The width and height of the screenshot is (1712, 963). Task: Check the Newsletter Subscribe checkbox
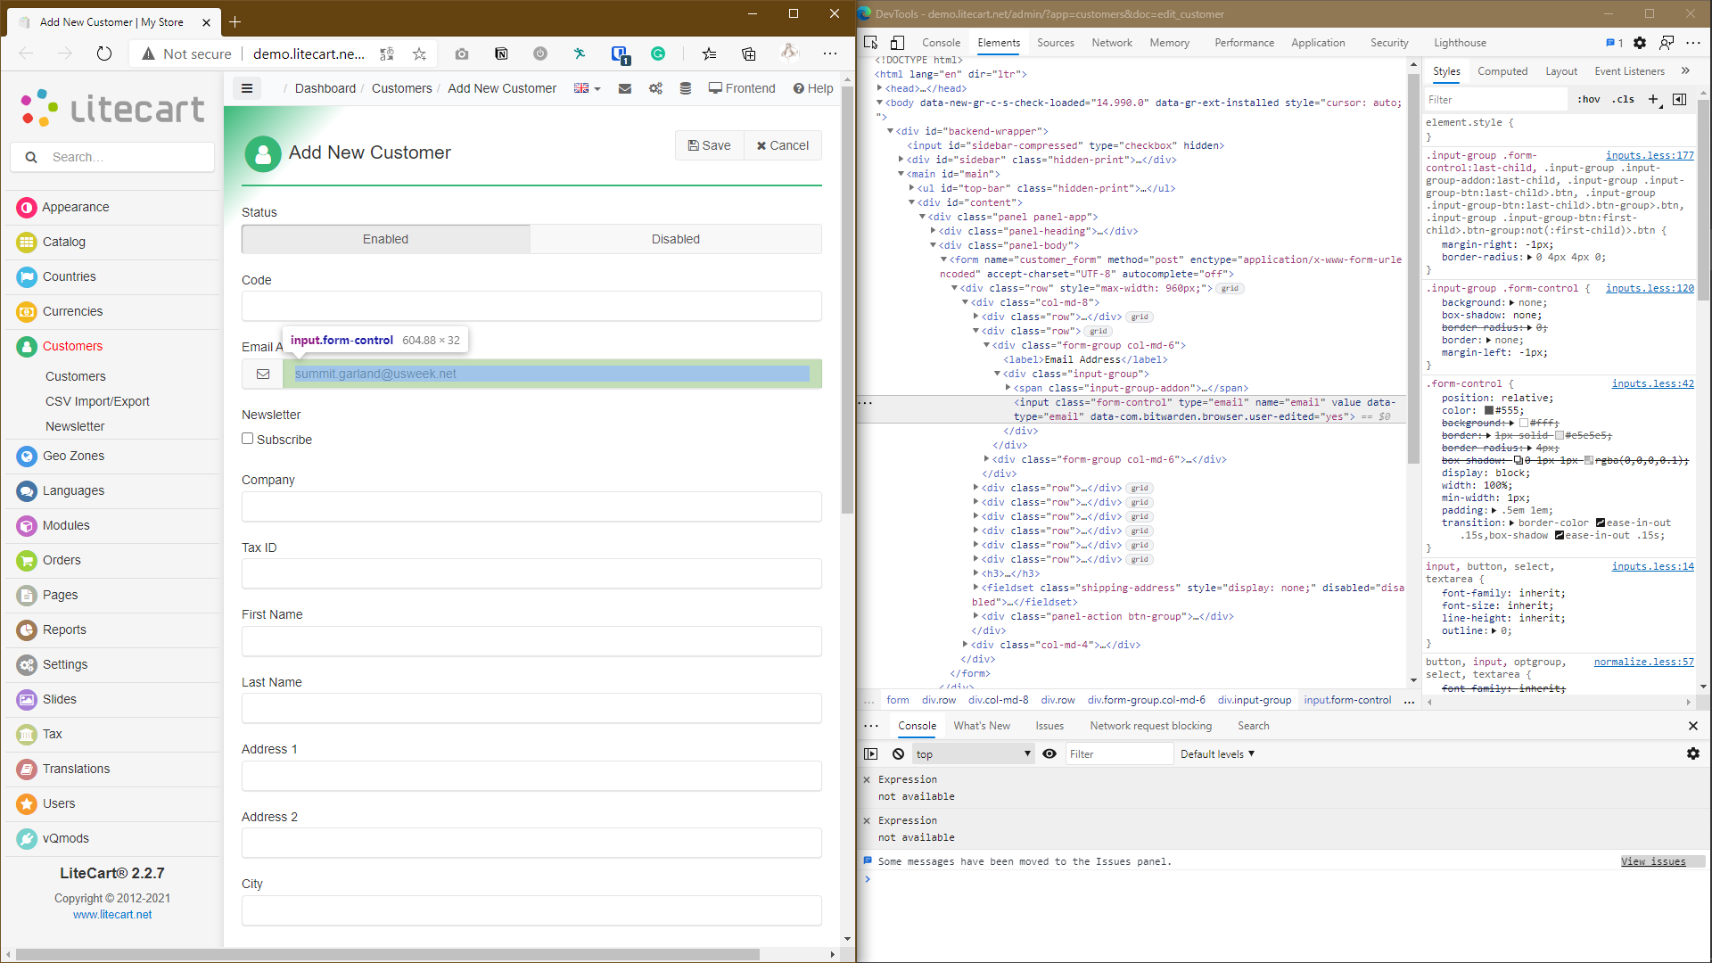(x=248, y=439)
